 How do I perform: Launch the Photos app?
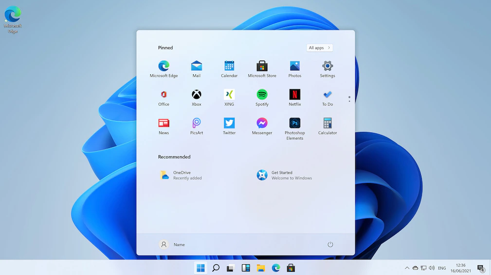(x=295, y=69)
